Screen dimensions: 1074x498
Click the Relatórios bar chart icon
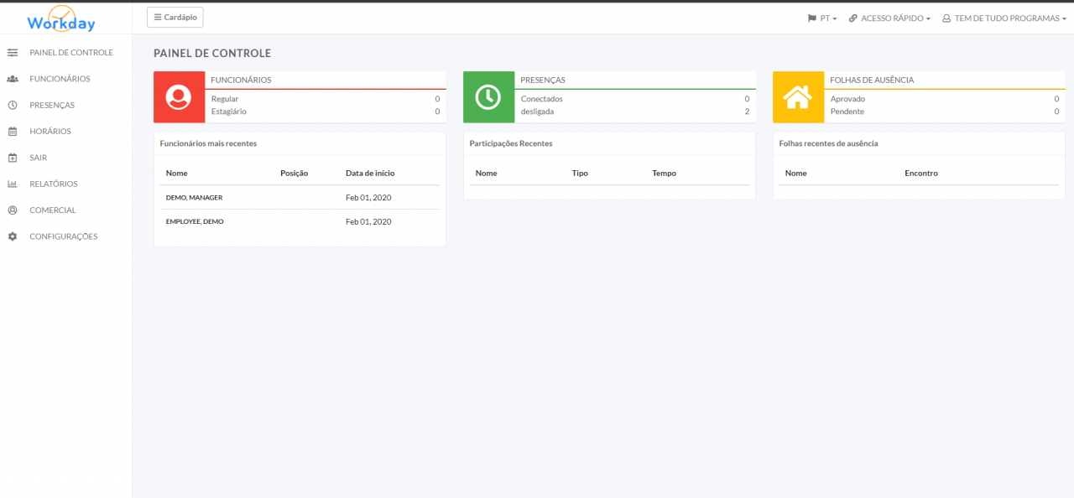click(x=13, y=184)
